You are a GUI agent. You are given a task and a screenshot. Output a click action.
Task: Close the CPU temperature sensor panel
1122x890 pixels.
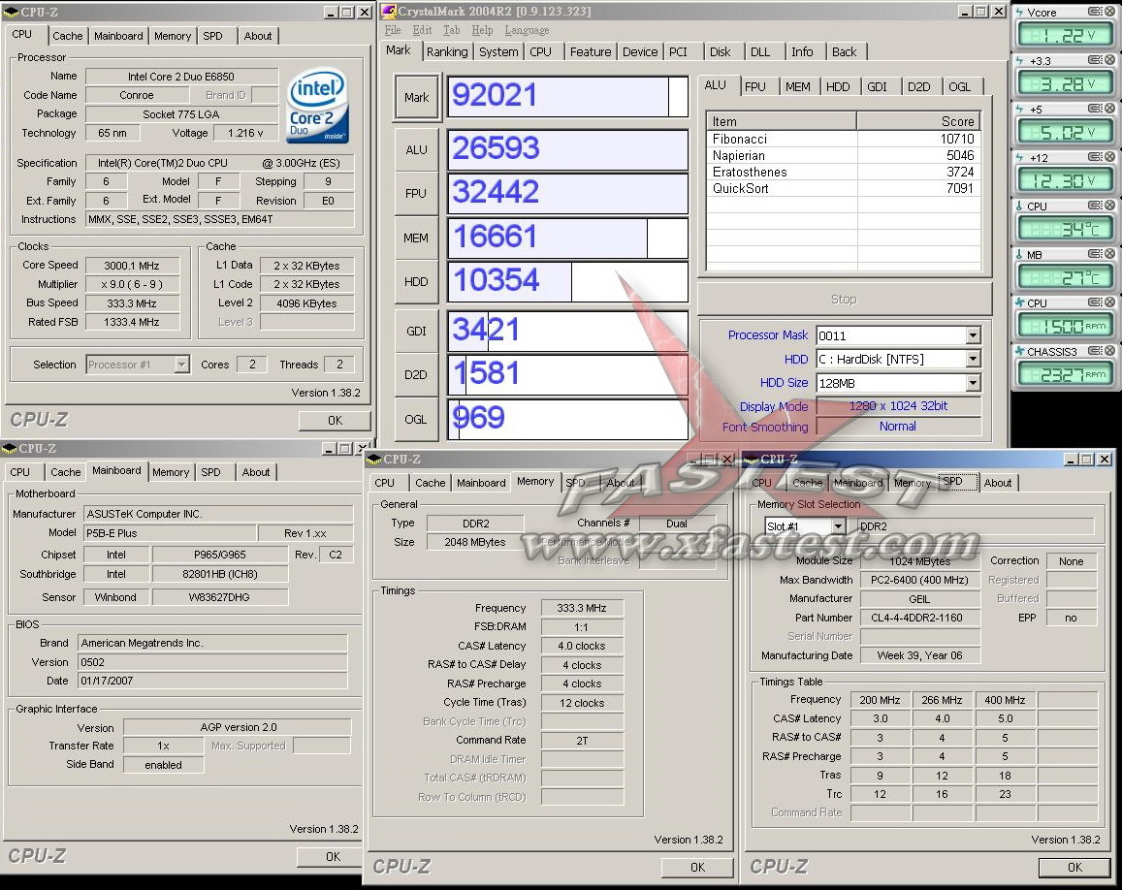pyautogui.click(x=1109, y=206)
